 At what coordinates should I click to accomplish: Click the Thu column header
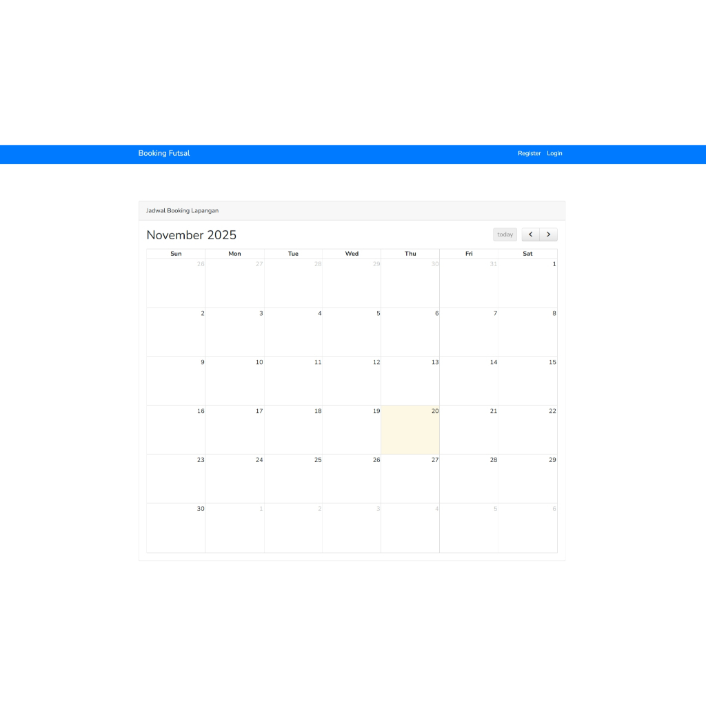(x=410, y=254)
